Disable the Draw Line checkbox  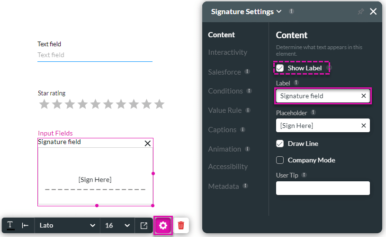coord(280,144)
